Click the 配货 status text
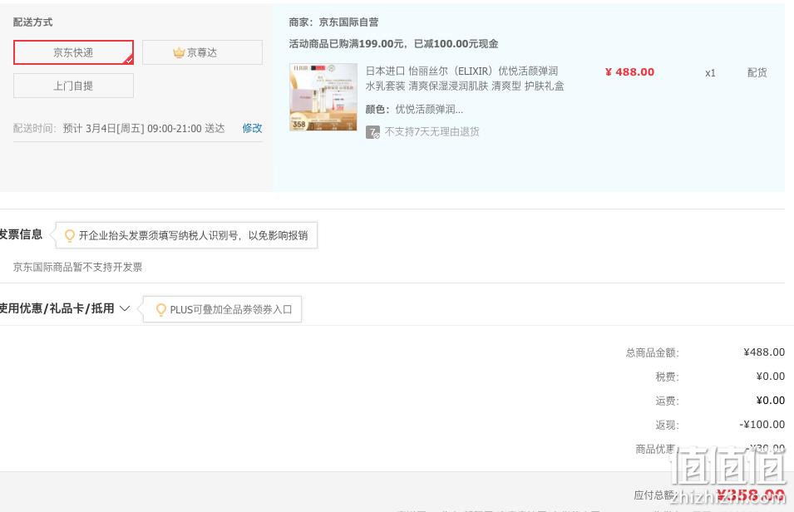The width and height of the screenshot is (794, 512). click(x=757, y=72)
